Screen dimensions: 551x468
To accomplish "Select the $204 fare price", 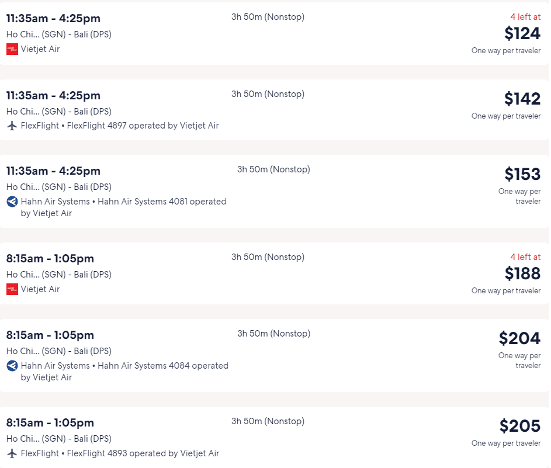I will [x=519, y=338].
